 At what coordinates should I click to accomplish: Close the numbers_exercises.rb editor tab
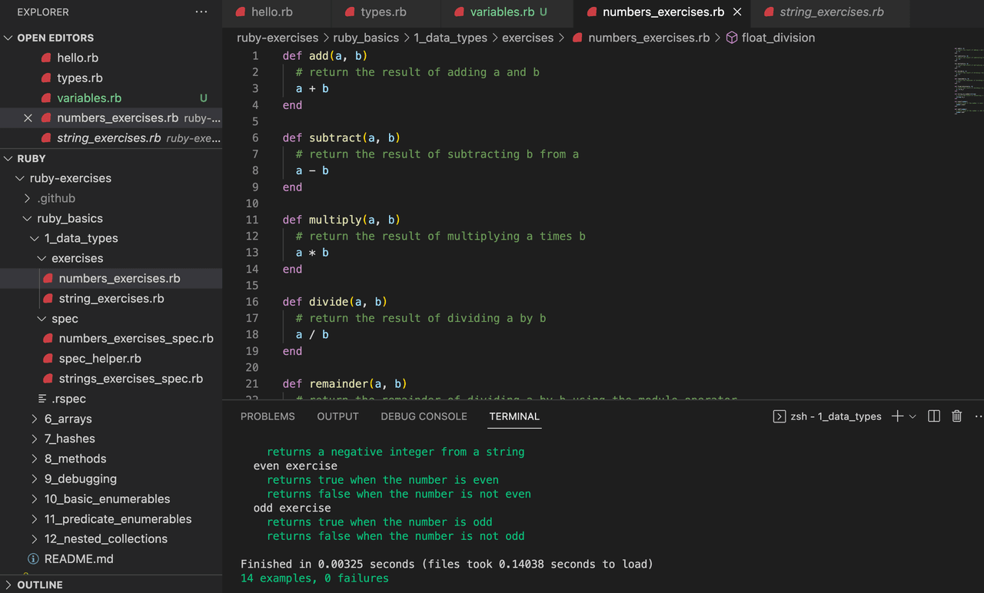pos(737,12)
